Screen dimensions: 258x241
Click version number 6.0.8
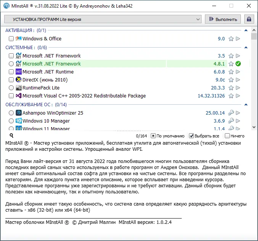coord(219,72)
